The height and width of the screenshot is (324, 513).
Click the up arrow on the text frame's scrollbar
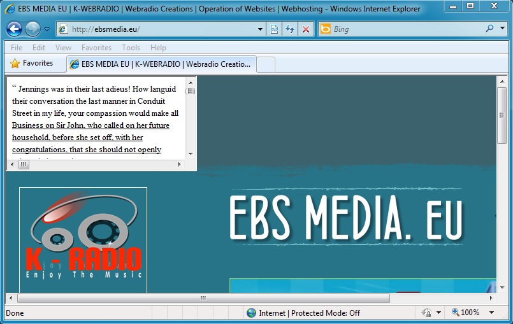(x=191, y=83)
